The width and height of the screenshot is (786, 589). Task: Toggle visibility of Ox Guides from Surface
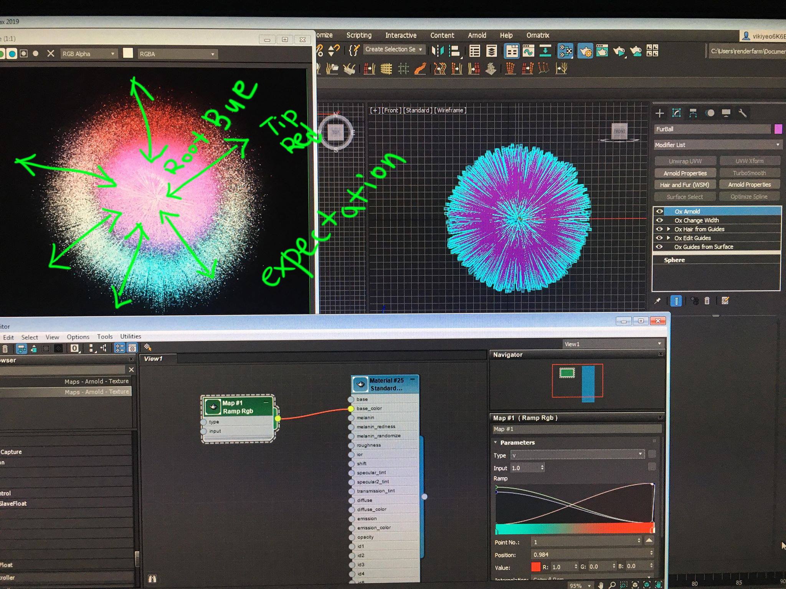coord(659,247)
